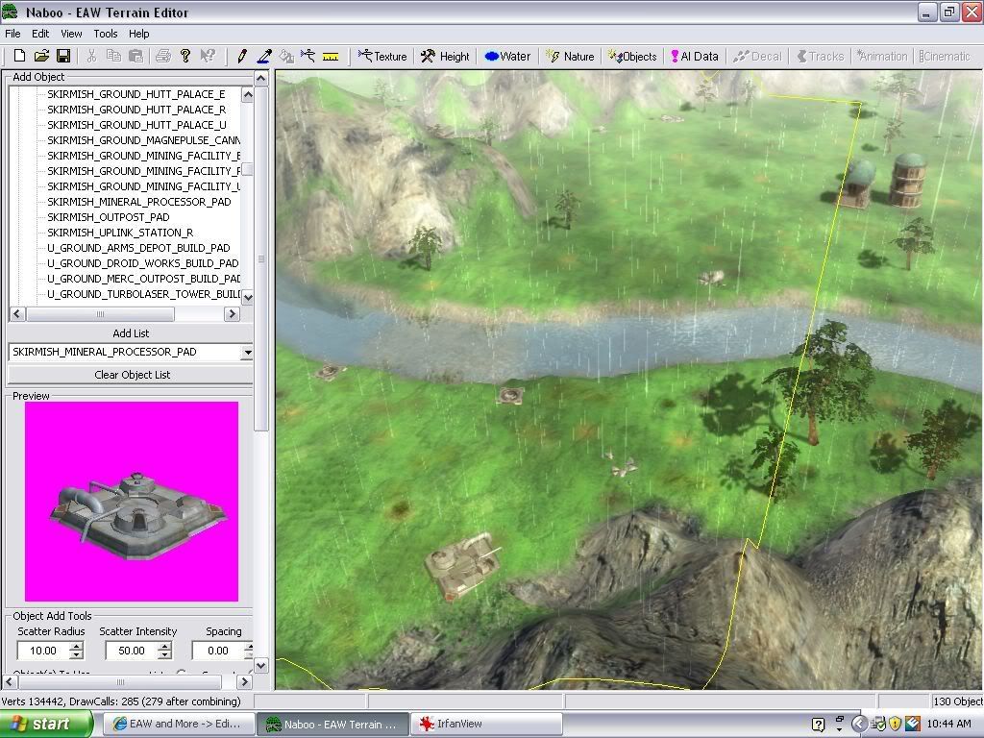
Task: Select U_GROUND_DROID_WORKS_BUILD_PAD entry
Action: pos(142,263)
